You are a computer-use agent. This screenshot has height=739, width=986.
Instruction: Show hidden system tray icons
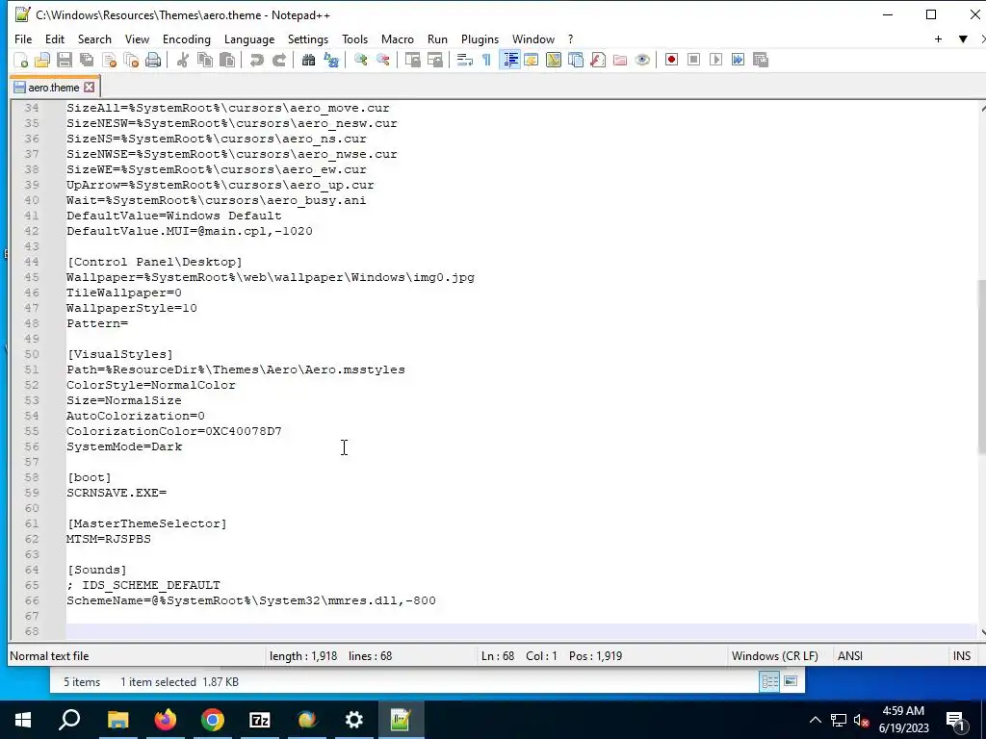[x=815, y=720]
